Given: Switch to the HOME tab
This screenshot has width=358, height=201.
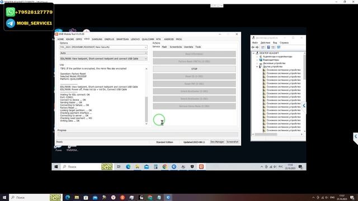Looking at the screenshot, I should click(x=60, y=39).
